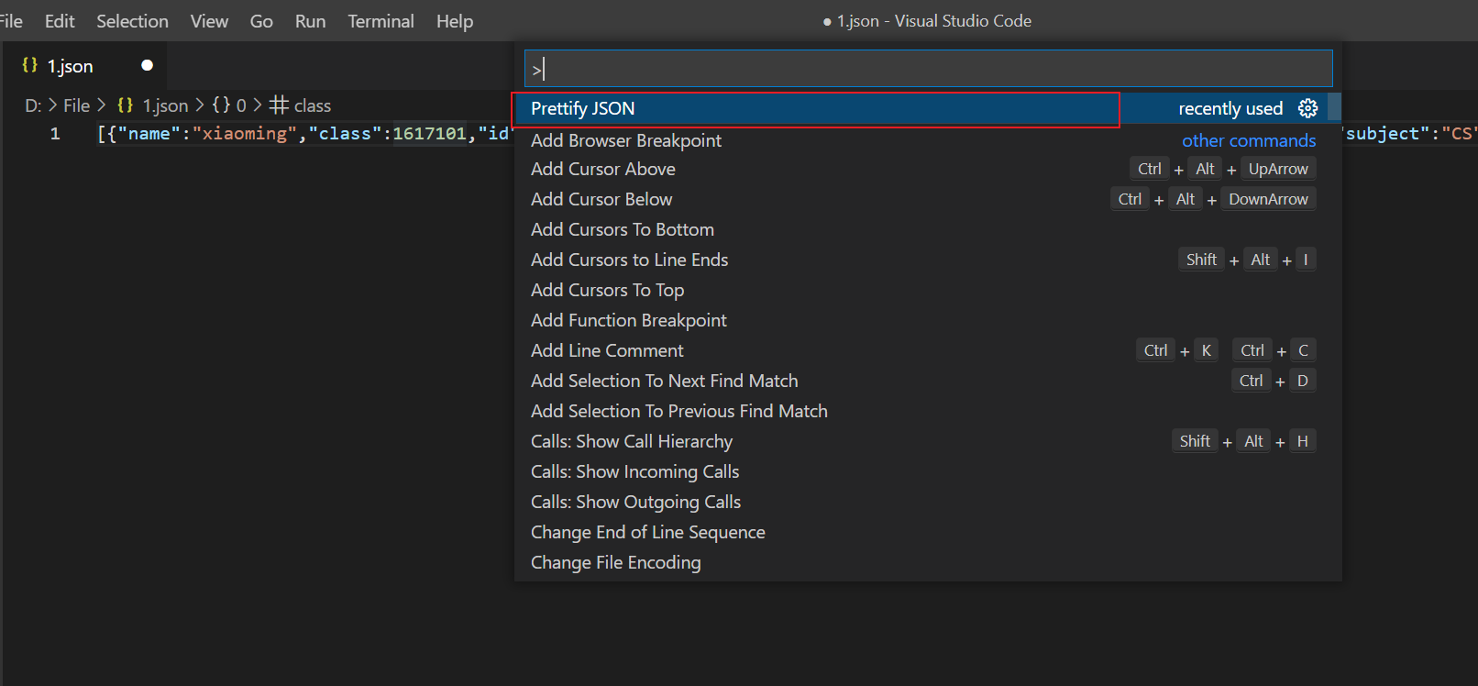
Task: Click line number 1 in the gutter
Action: click(55, 134)
